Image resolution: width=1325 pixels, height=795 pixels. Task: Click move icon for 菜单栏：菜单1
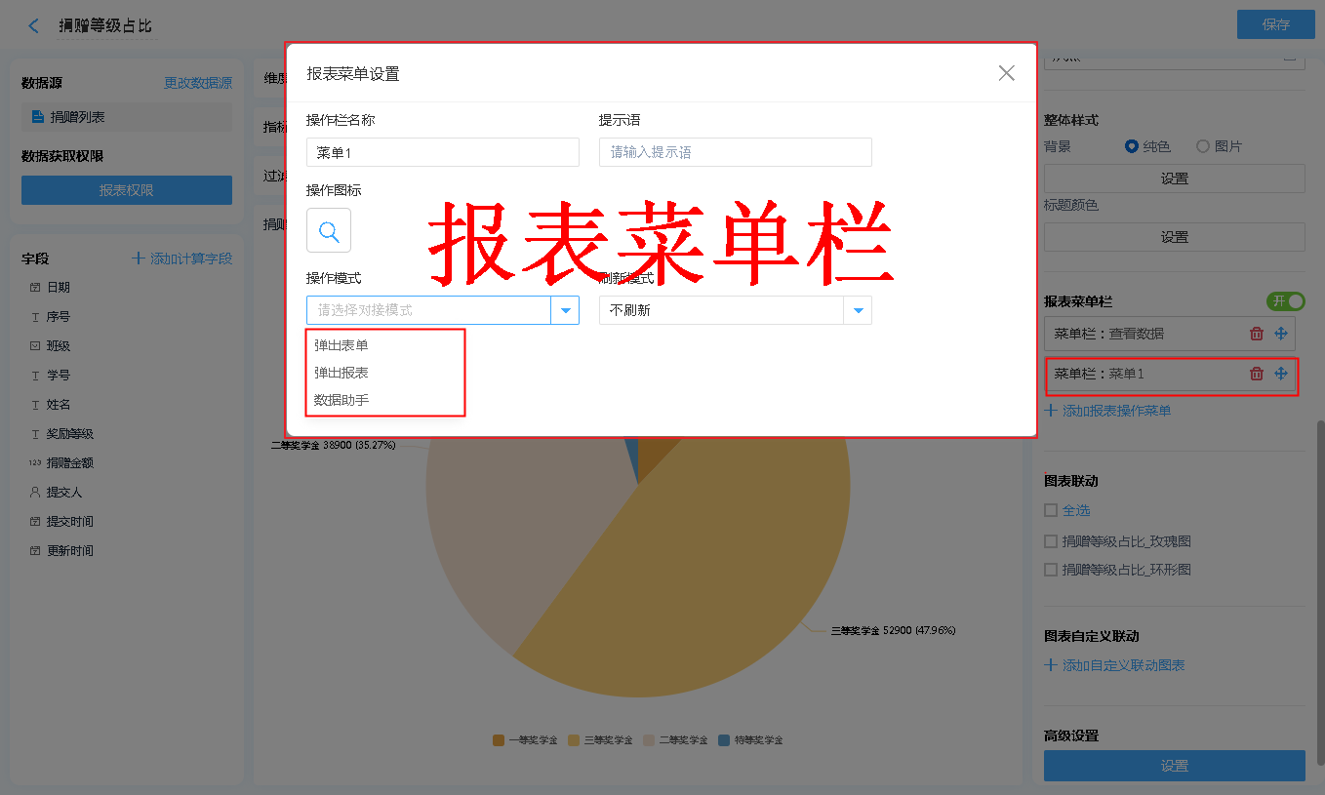tap(1281, 374)
